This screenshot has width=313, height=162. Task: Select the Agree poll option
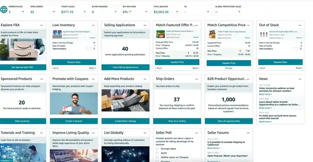tap(157, 153)
